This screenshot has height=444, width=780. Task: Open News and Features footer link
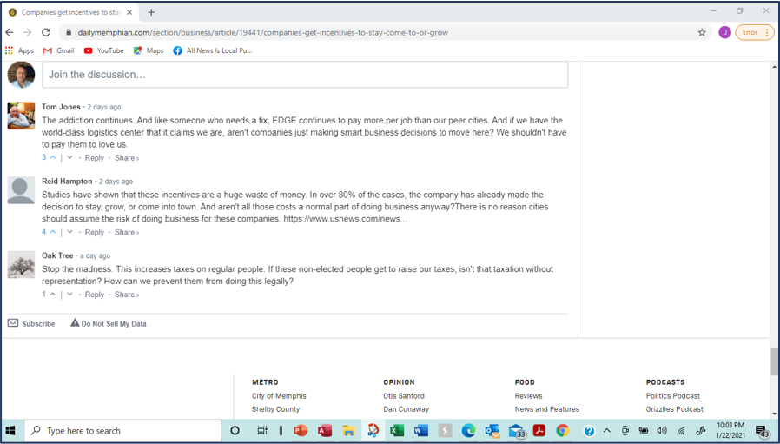(546, 408)
